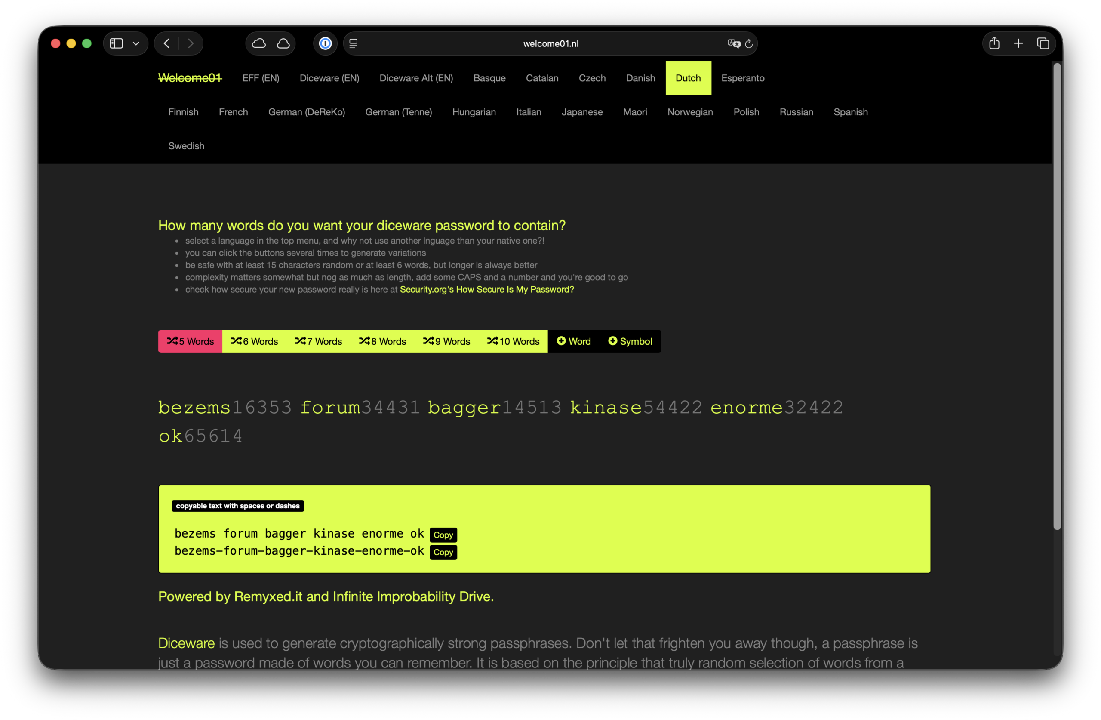Go forward with the forward arrow
This screenshot has width=1101, height=720.
(191, 43)
